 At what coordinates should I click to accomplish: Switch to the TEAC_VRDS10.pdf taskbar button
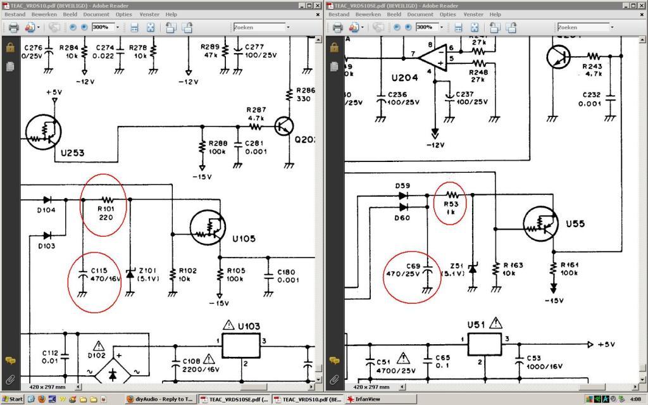pos(308,399)
